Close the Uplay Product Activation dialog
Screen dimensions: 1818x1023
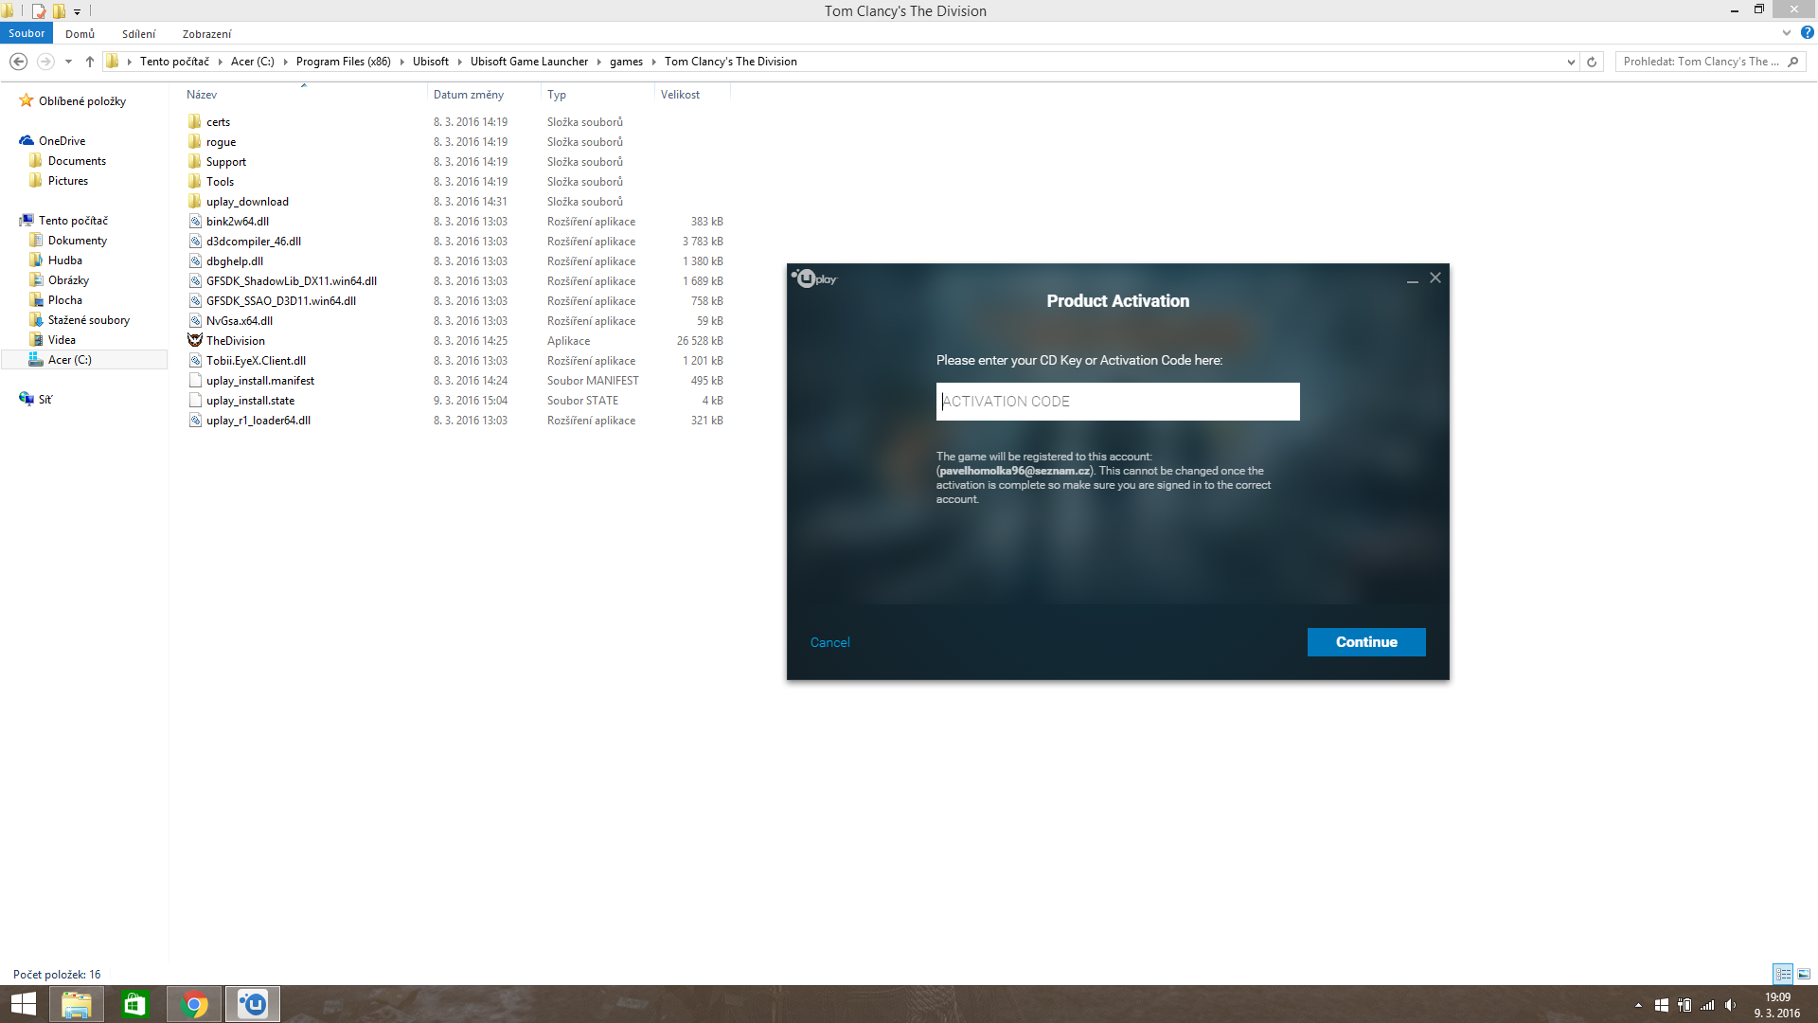pyautogui.click(x=1435, y=278)
